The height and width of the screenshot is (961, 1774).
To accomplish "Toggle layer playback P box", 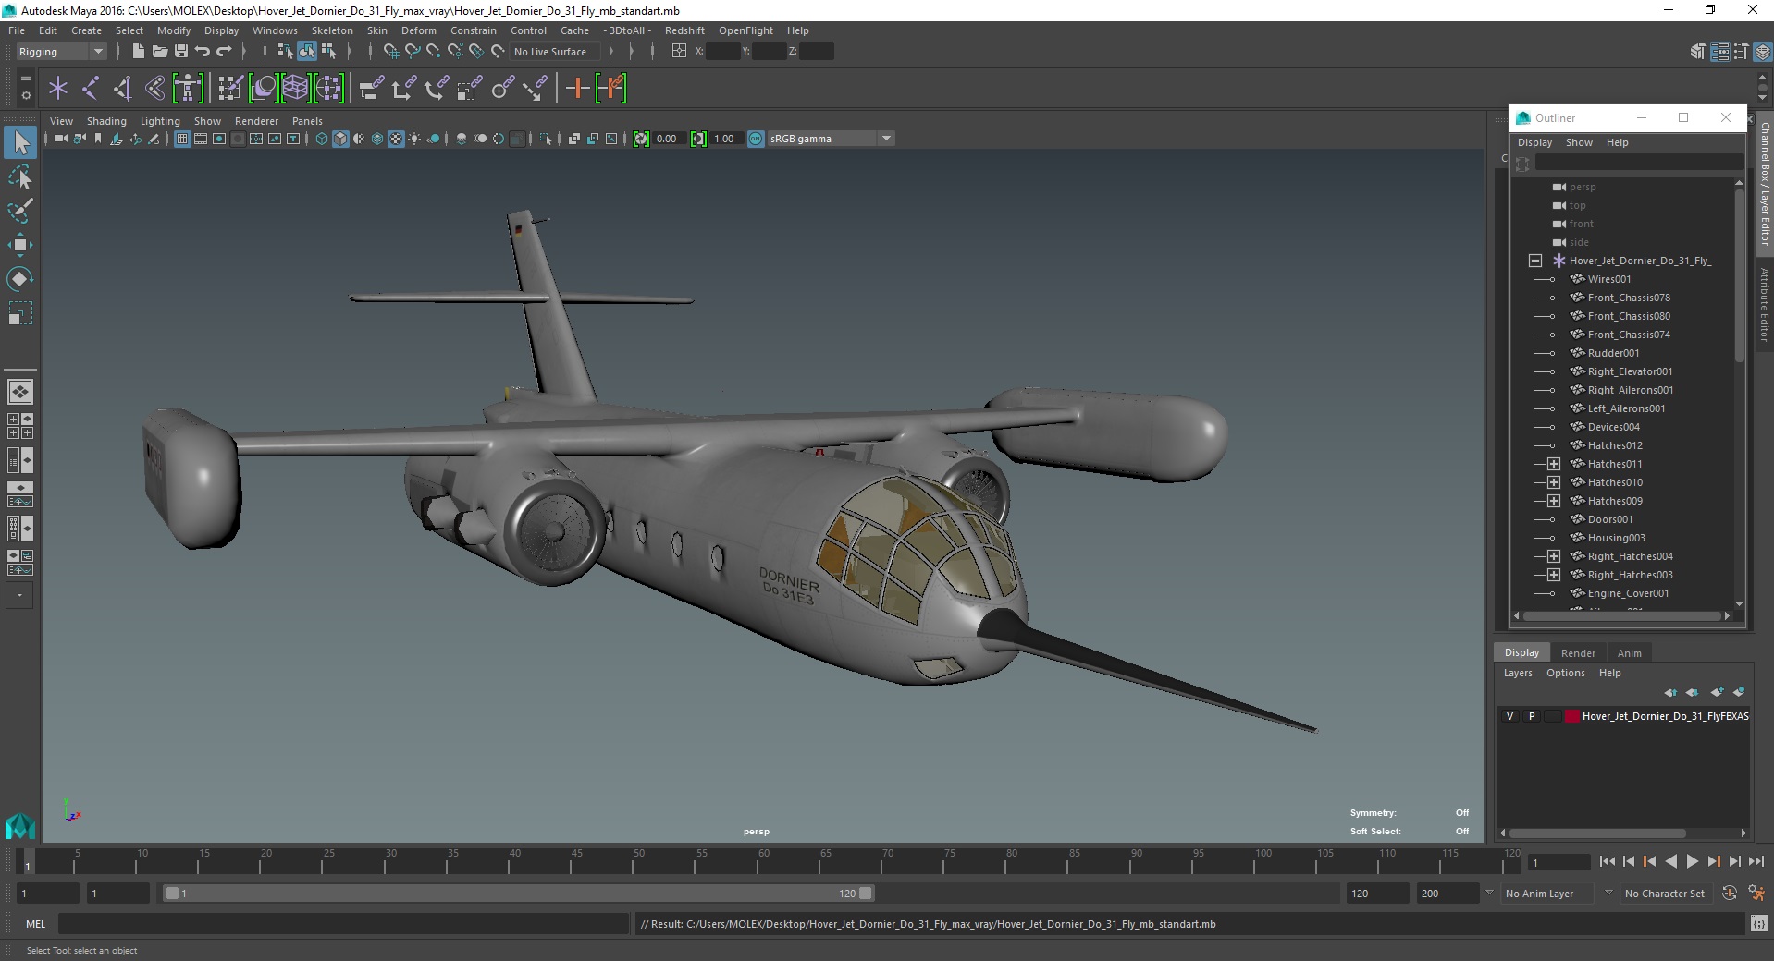I will pyautogui.click(x=1532, y=716).
